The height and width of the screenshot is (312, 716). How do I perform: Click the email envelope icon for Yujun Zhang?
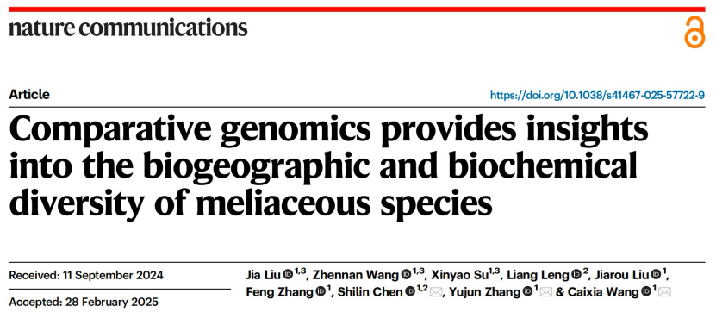pyautogui.click(x=546, y=292)
